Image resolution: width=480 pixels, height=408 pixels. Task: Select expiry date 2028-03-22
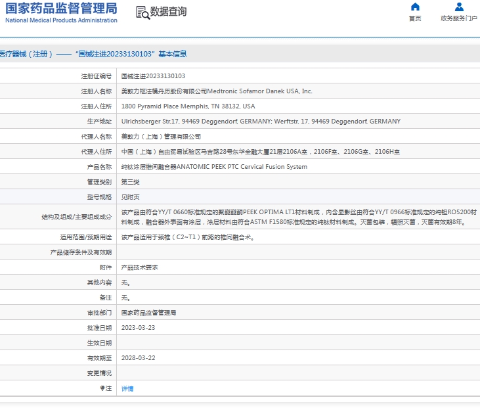pyautogui.click(x=138, y=358)
